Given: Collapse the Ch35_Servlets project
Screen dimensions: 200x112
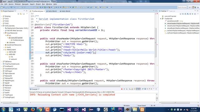Looking at the screenshot, I should pos(2,26).
